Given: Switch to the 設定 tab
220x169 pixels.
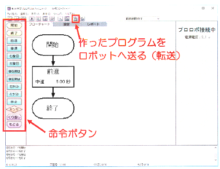Looking at the screenshot, I should coord(66,24).
